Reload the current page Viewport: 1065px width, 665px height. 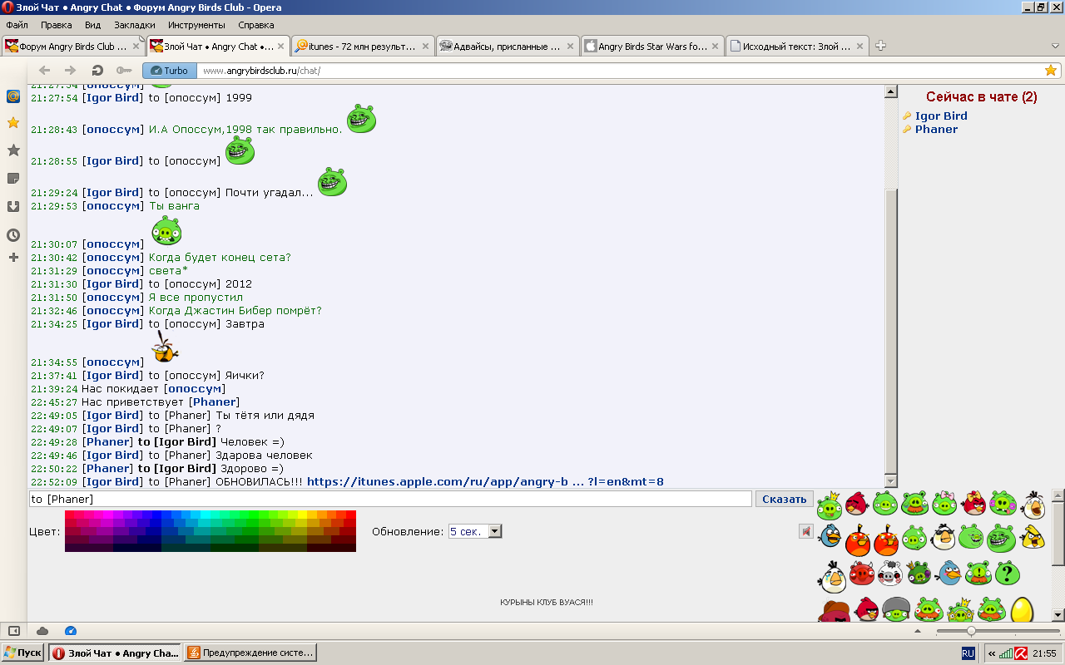tap(97, 71)
